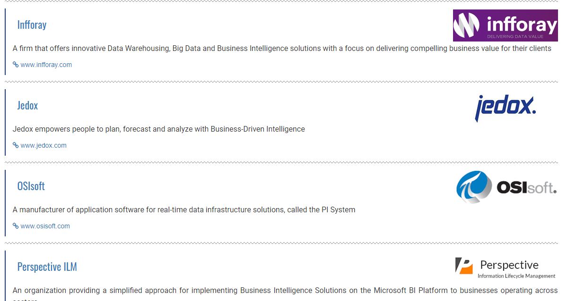This screenshot has width=567, height=301.
Task: Click the OSIsoft PI System description text
Action: (184, 209)
